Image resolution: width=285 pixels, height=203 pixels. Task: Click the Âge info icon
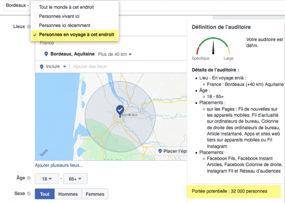(28, 178)
